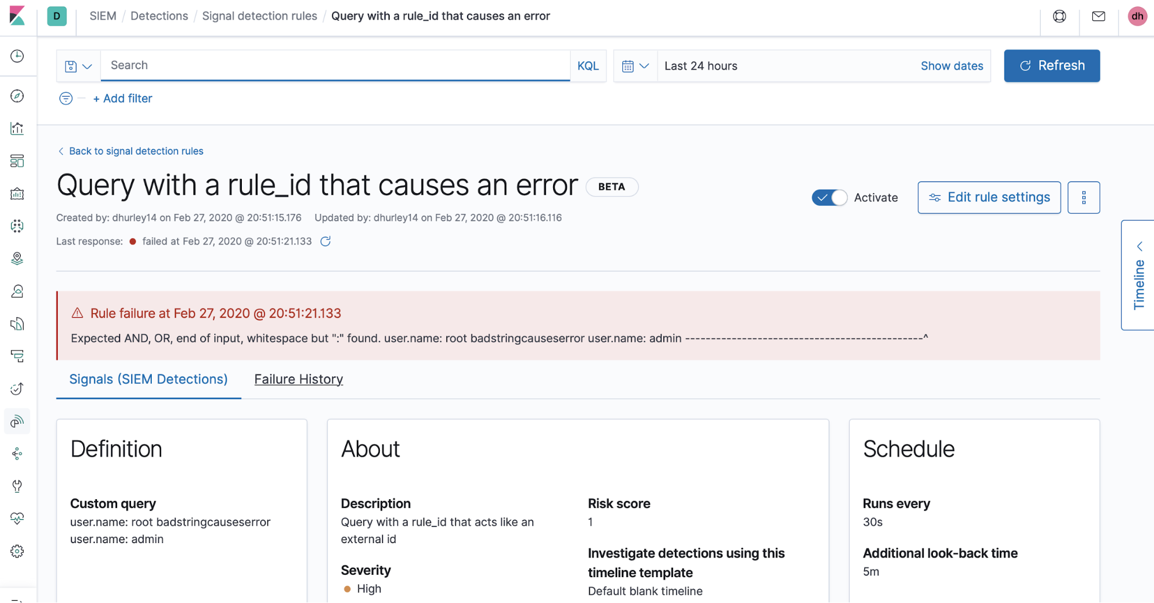This screenshot has height=603, width=1154.
Task: Open the date quick menu calendar dropdown
Action: tap(636, 66)
